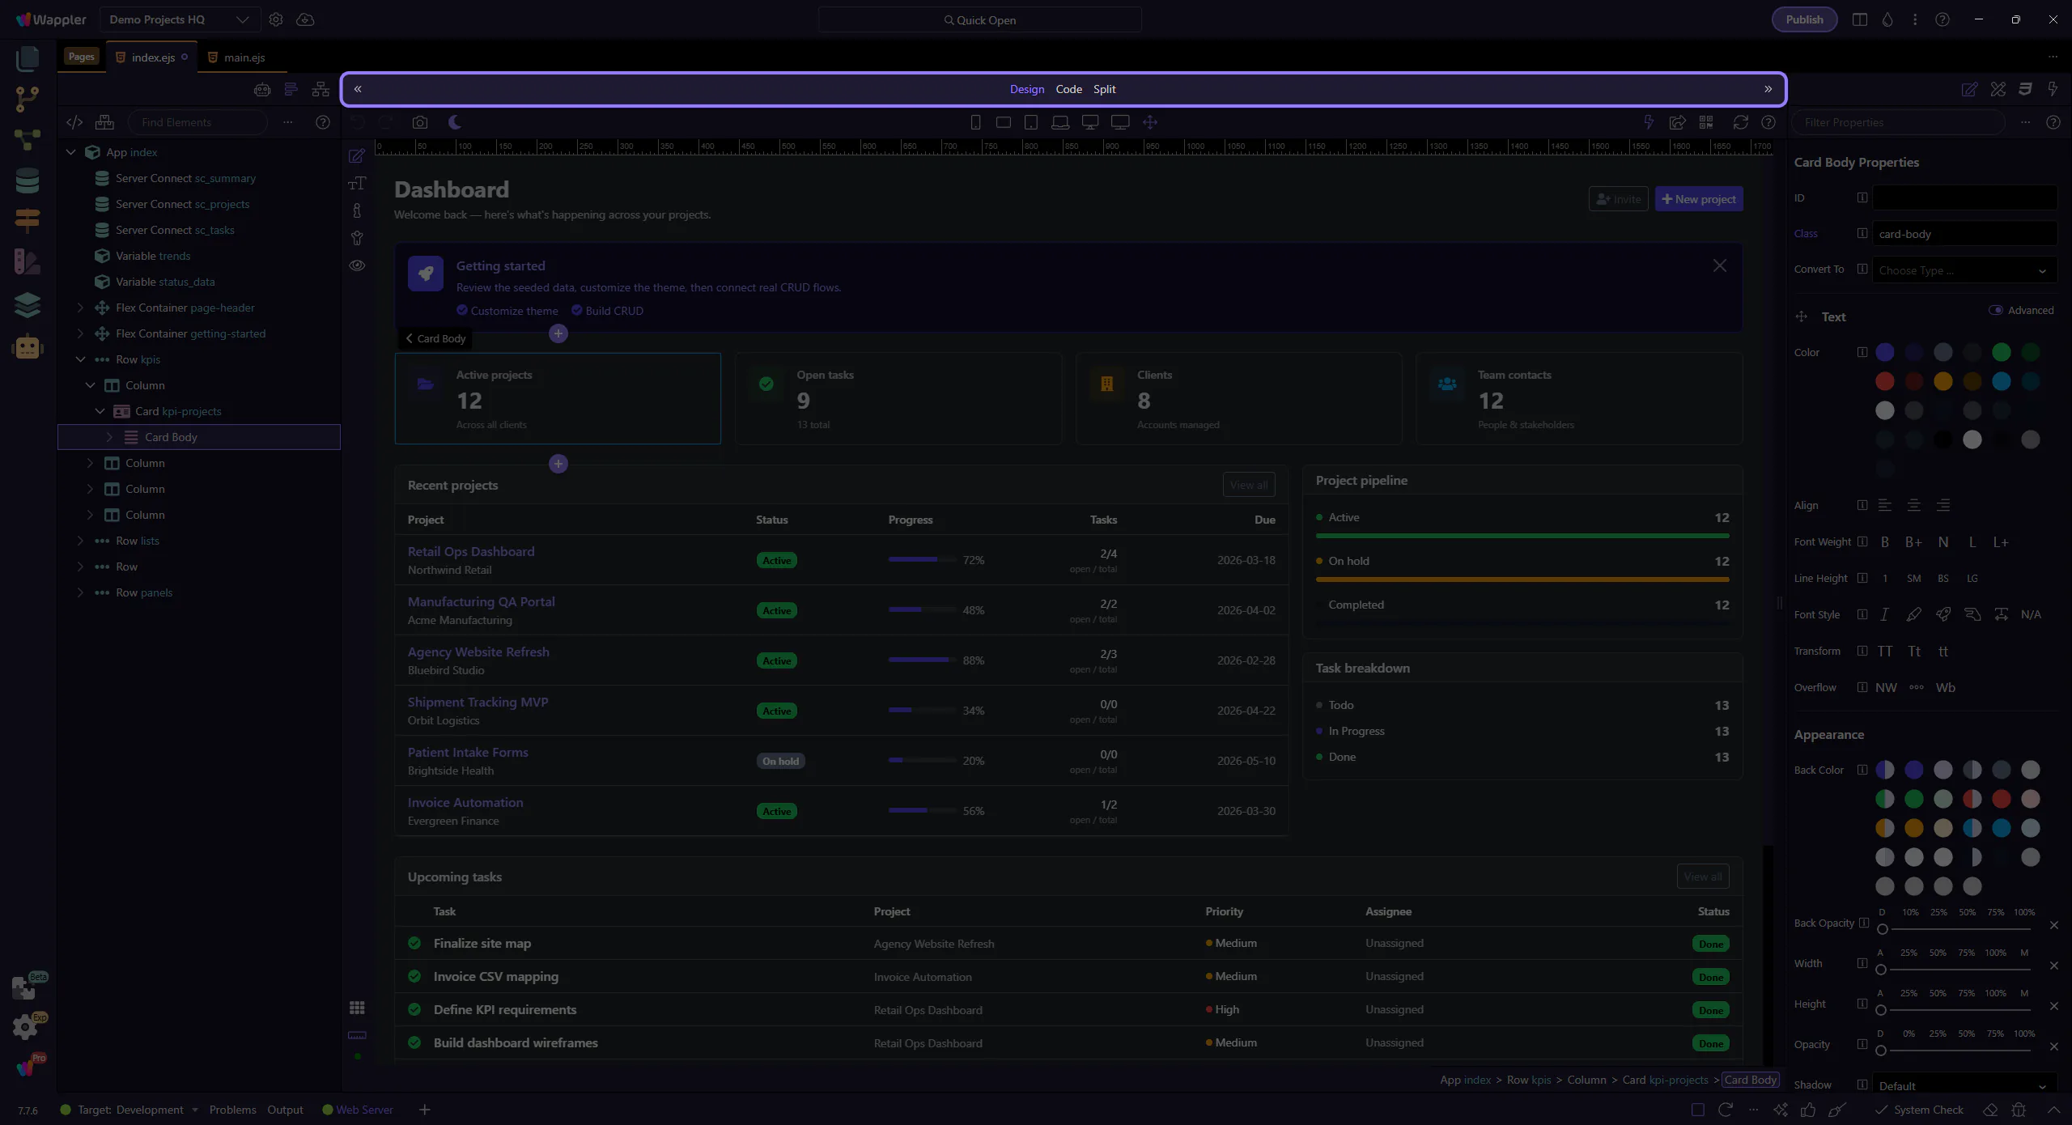This screenshot has height=1125, width=2072.
Task: Click the Find Elements search field
Action: tap(198, 122)
